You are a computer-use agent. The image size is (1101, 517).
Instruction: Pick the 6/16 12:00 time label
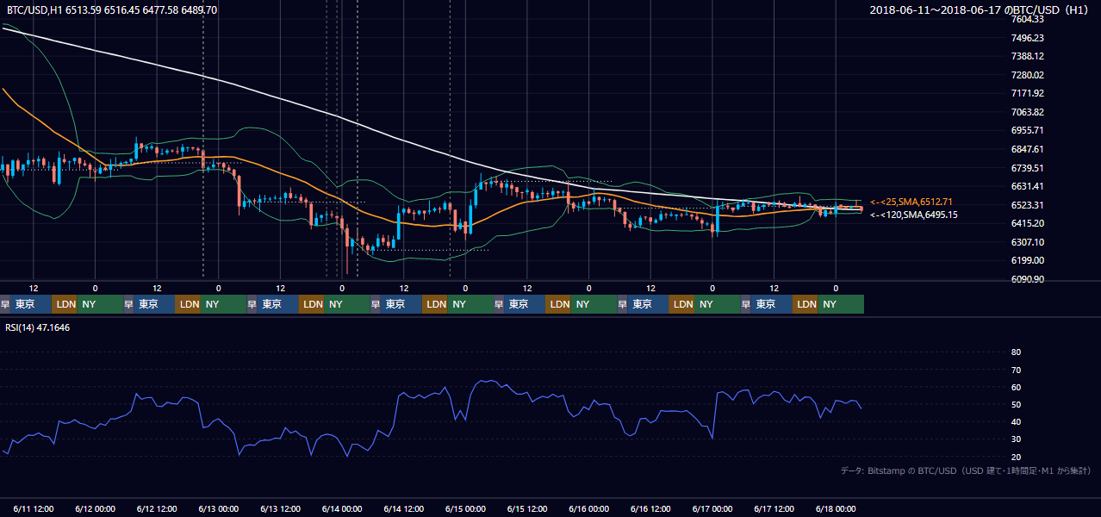(651, 509)
